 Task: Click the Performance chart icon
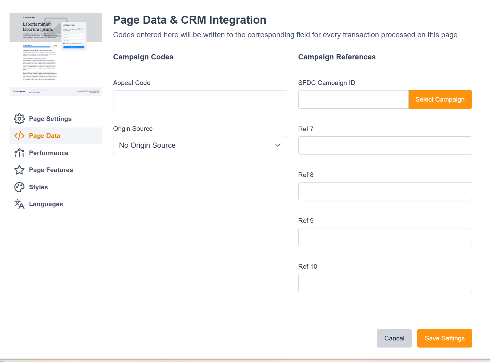point(19,153)
